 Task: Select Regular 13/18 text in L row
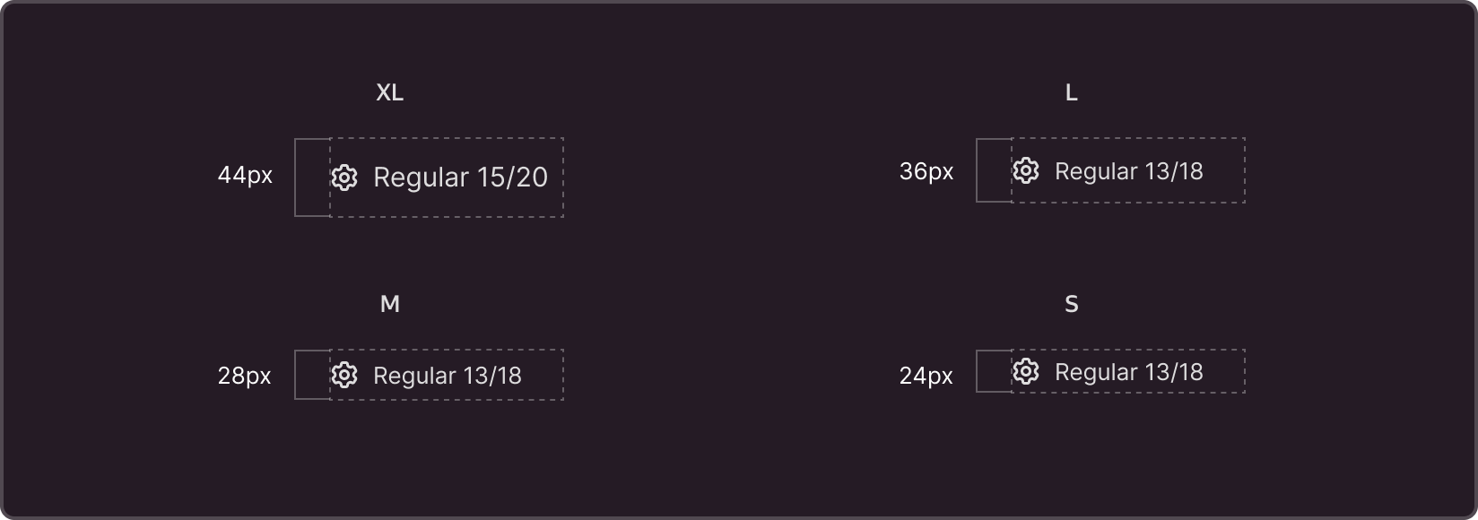click(1128, 171)
